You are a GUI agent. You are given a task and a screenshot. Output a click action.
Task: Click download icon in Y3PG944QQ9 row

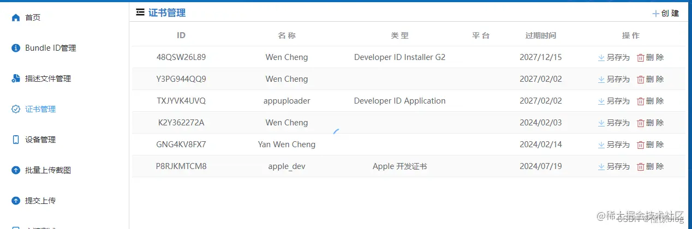click(601, 79)
